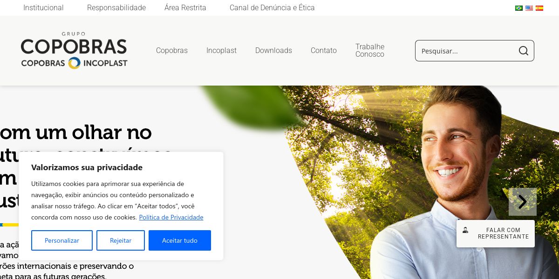This screenshot has height=279, width=559.
Task: Switch language to English US flag
Action: click(529, 8)
